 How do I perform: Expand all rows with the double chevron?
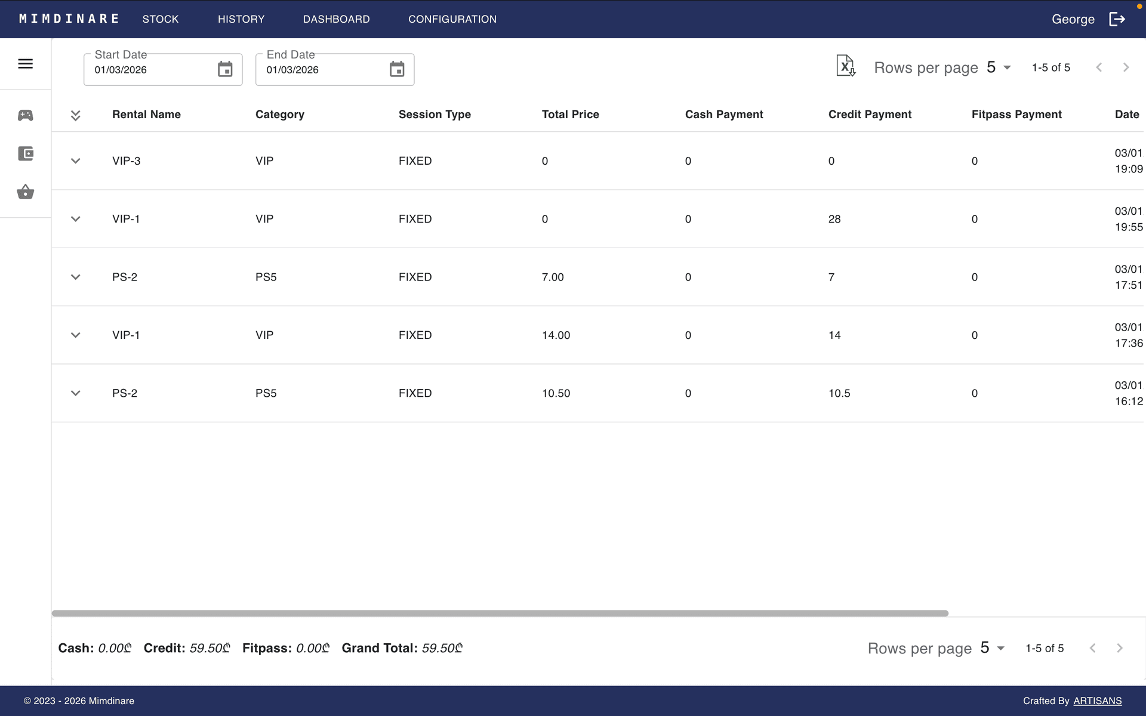pos(75,115)
